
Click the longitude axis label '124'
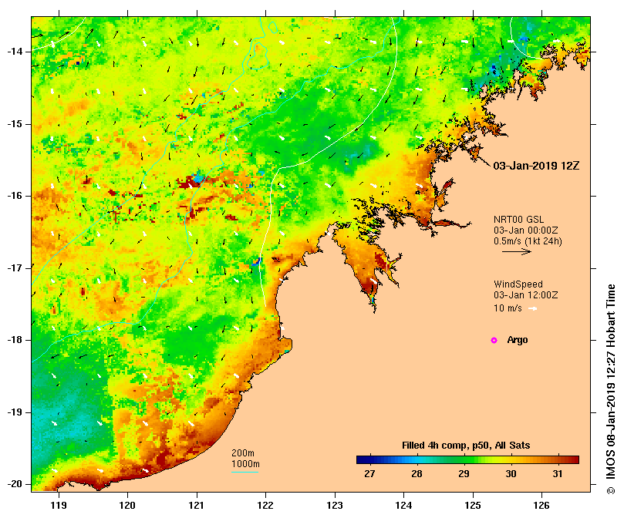pyautogui.click(x=404, y=506)
